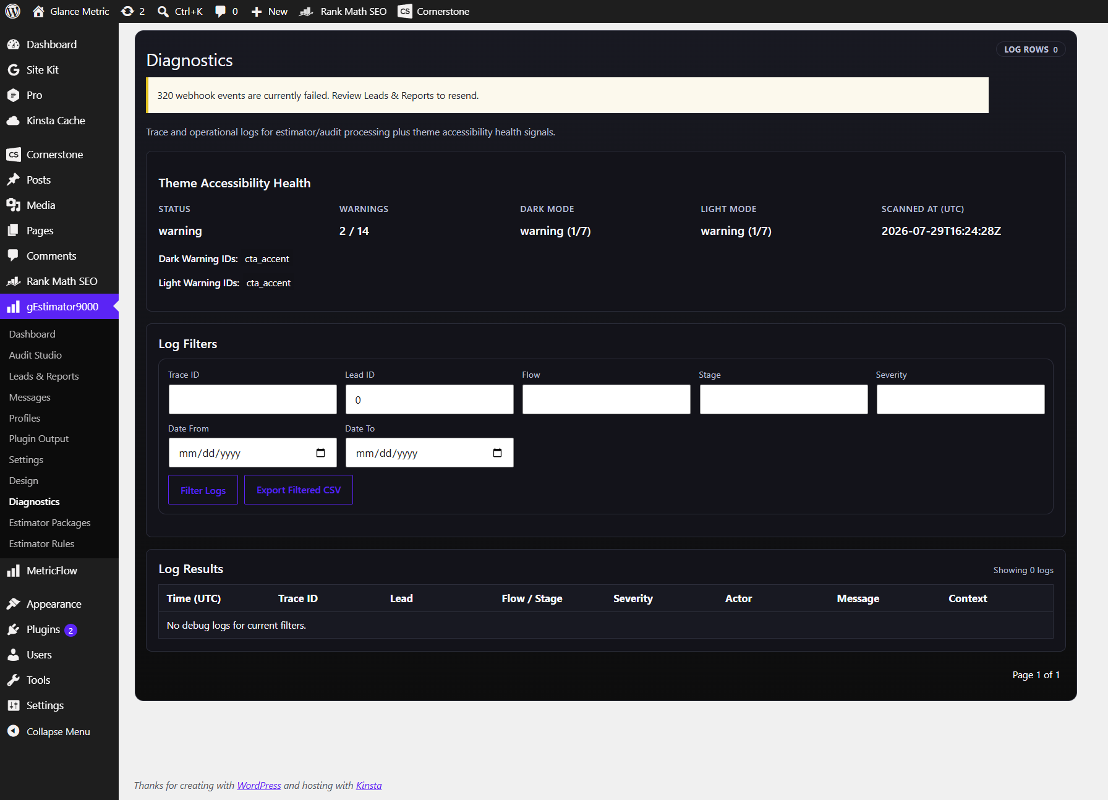
Task: Click the Message column header
Action: [858, 598]
